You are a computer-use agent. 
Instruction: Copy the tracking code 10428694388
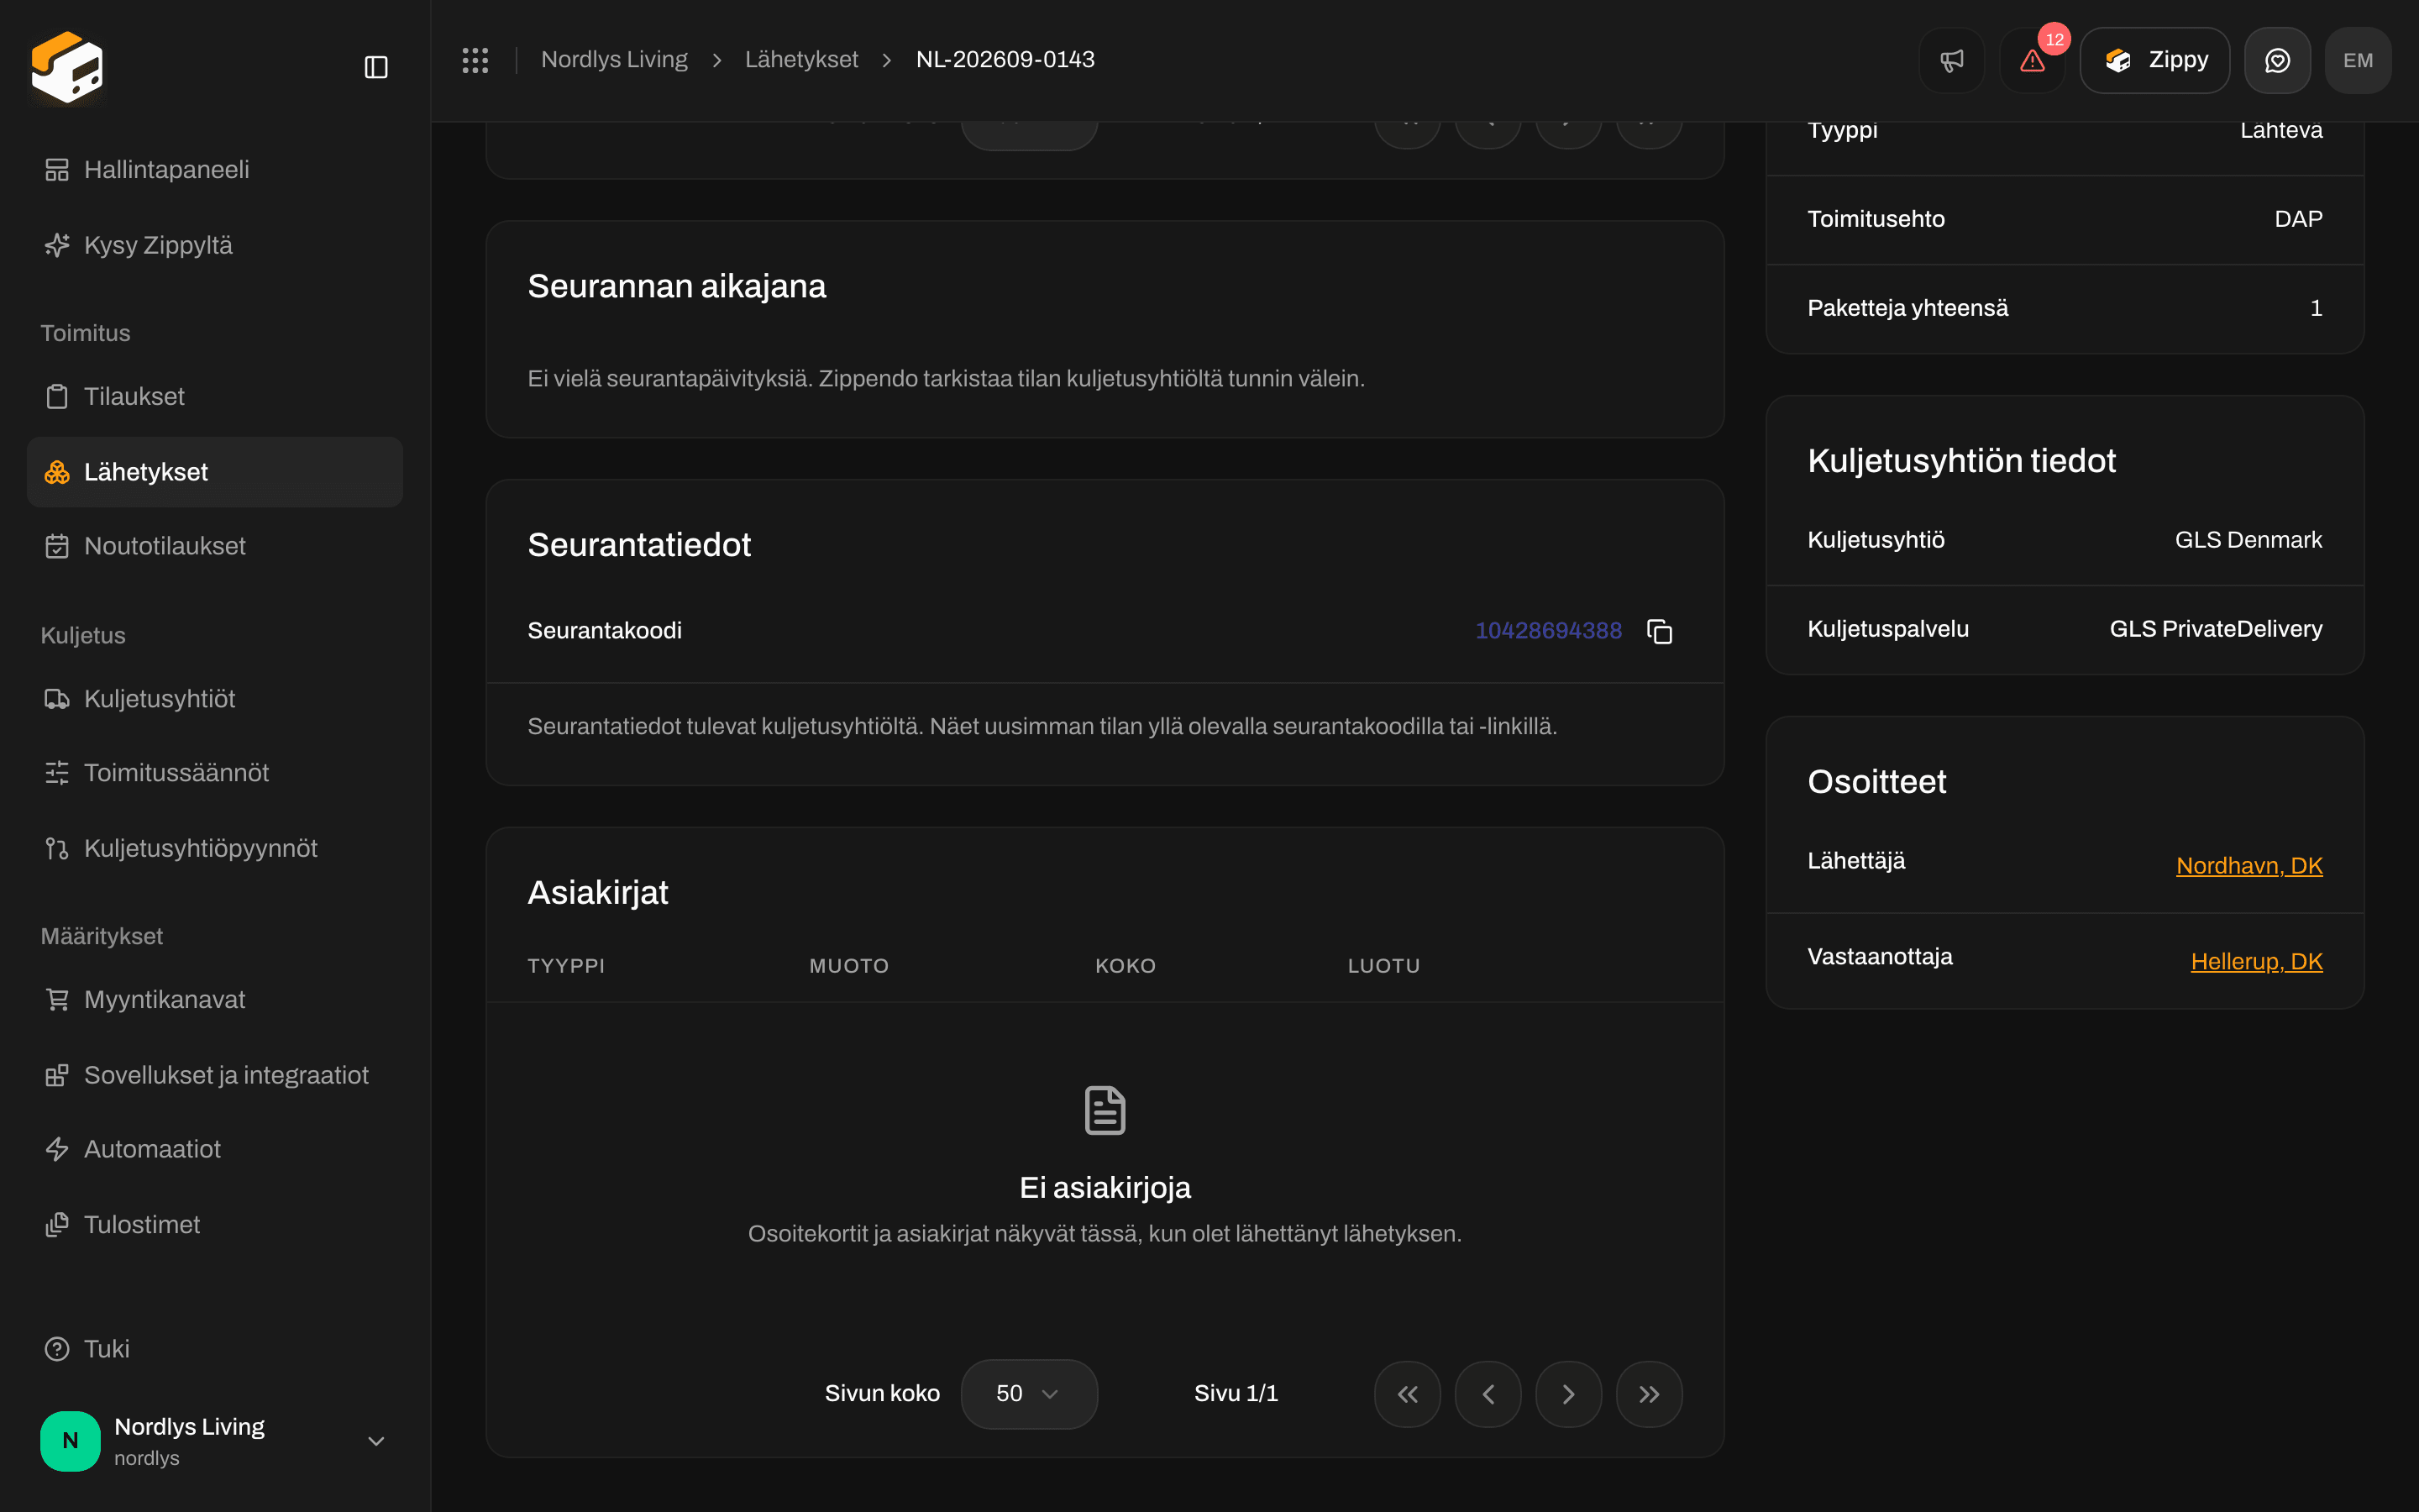point(1660,631)
